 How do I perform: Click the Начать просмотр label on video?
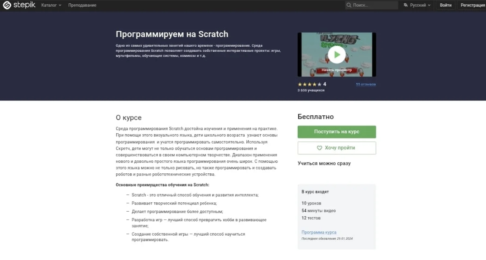[336, 70]
